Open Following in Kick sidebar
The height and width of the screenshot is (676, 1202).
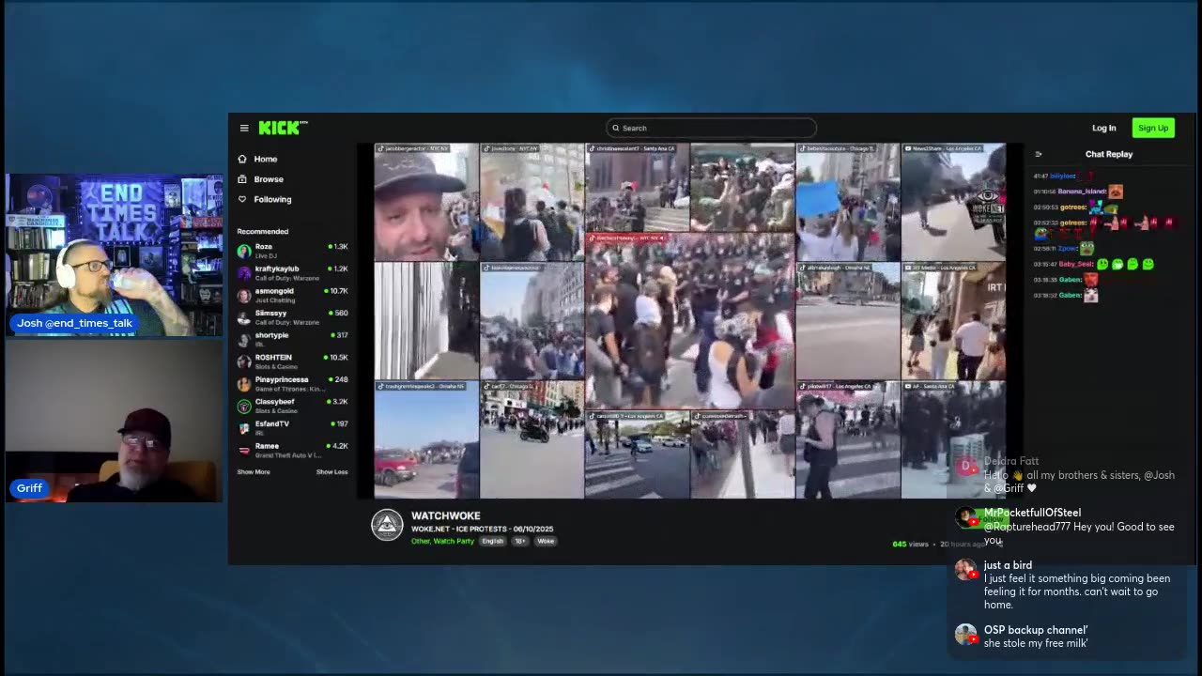click(272, 199)
